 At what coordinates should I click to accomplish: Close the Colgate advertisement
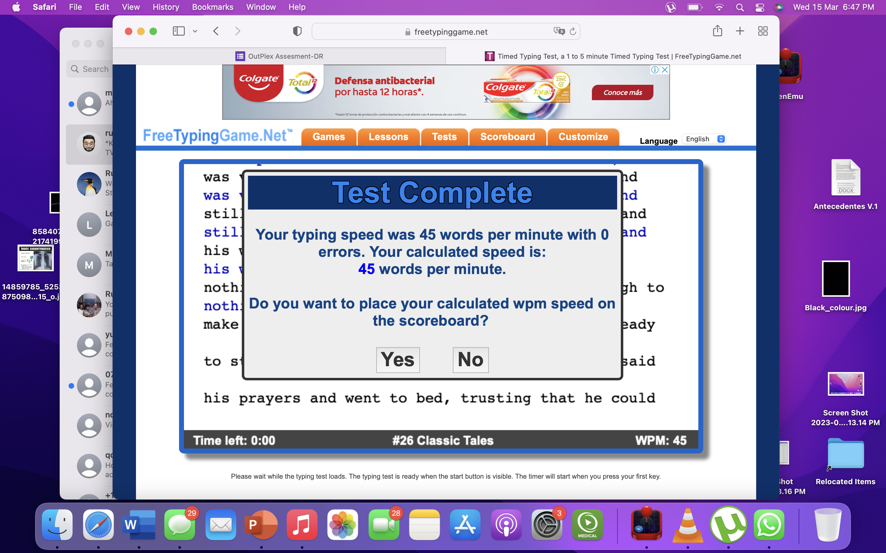pos(665,69)
